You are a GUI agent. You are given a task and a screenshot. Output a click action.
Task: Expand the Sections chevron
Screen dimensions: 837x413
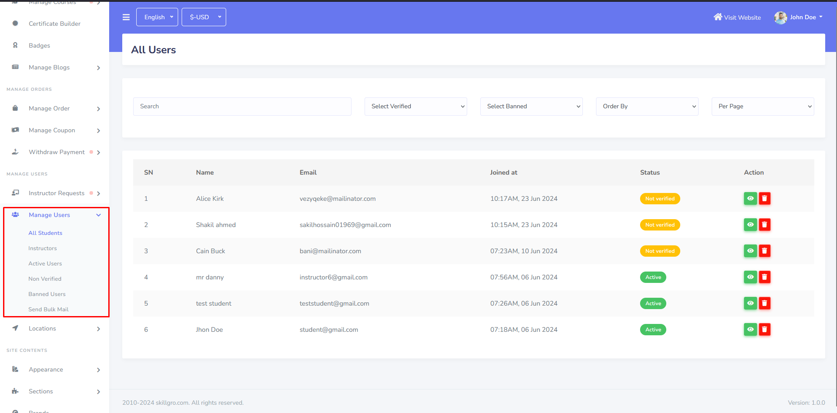coord(99,392)
